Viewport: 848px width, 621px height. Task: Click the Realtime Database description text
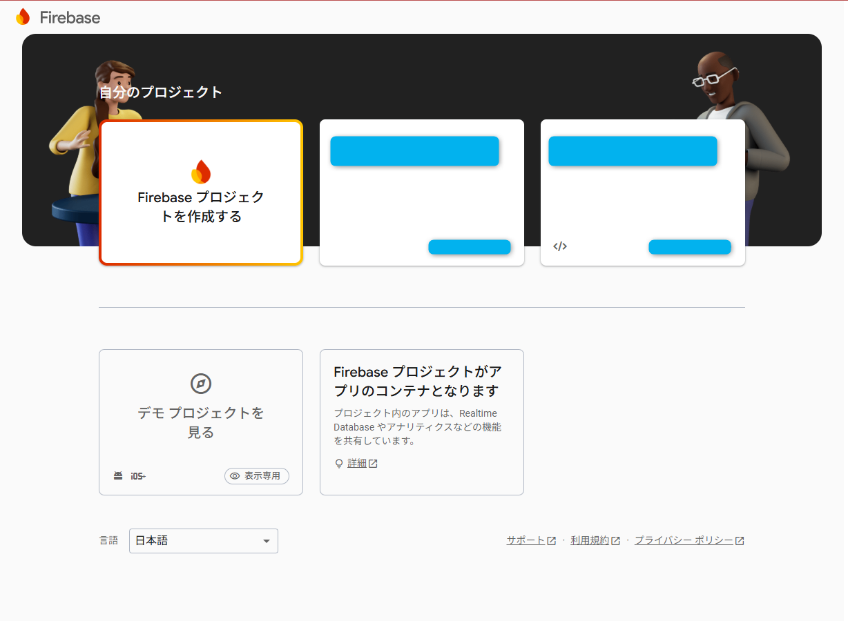click(417, 427)
